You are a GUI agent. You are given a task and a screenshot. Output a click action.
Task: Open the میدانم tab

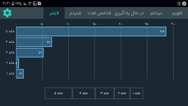click(x=156, y=13)
